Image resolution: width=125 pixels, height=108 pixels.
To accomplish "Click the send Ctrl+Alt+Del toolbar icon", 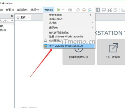I will (x=70, y=10).
